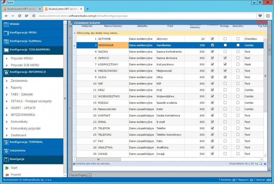Expand the Dashboard item arrow
The image size is (274, 184).
pyautogui.click(x=7, y=135)
